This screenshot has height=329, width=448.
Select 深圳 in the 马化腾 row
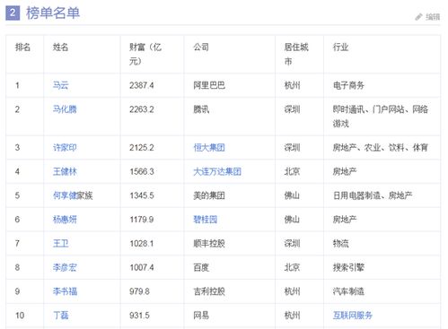292,109
